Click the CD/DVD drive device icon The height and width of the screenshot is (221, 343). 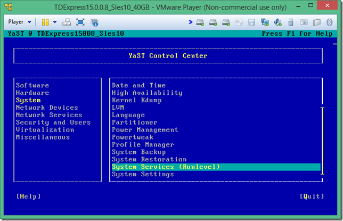click(x=239, y=22)
